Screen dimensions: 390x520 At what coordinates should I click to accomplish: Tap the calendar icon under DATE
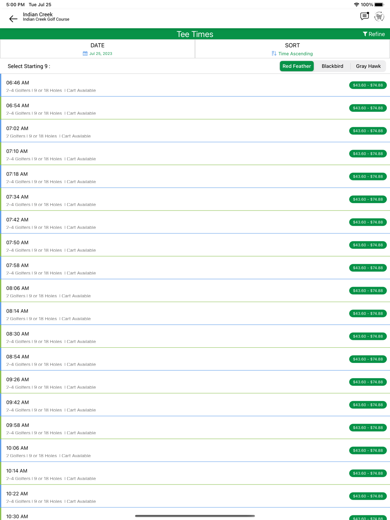click(x=85, y=53)
